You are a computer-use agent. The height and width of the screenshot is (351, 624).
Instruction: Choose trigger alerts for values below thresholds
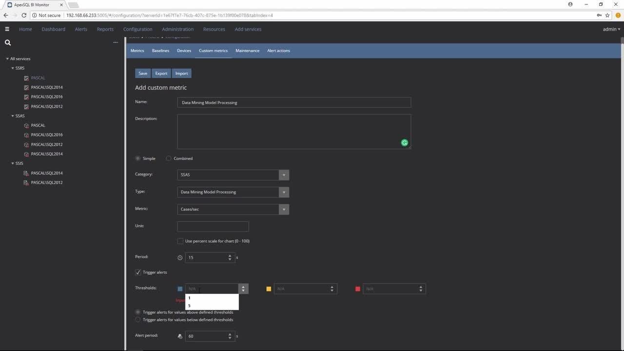coord(138,320)
